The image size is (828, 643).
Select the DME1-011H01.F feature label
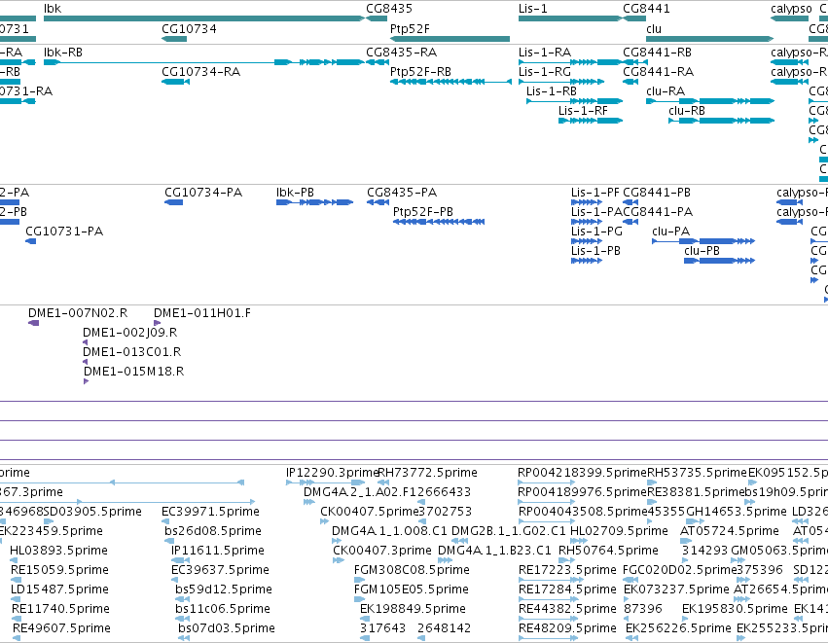pos(202,313)
